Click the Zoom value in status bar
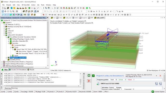The image size is (166, 93). point(98,91)
